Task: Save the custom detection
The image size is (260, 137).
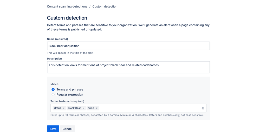Action: pyautogui.click(x=53, y=129)
